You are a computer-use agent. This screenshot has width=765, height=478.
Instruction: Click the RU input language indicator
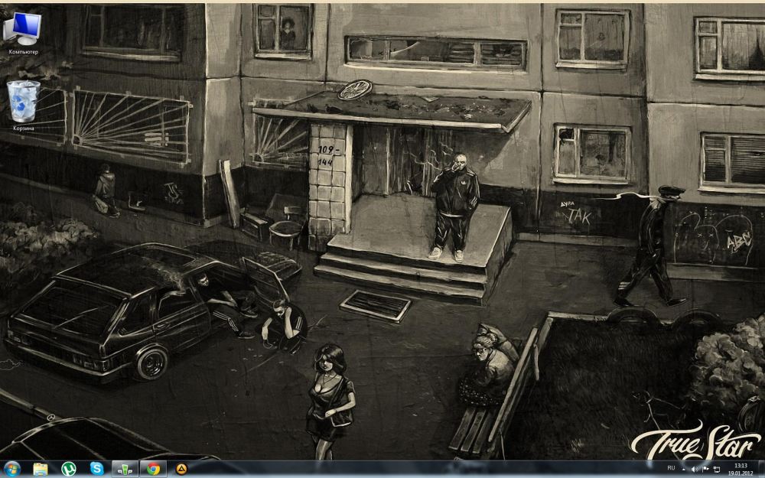[x=672, y=468]
